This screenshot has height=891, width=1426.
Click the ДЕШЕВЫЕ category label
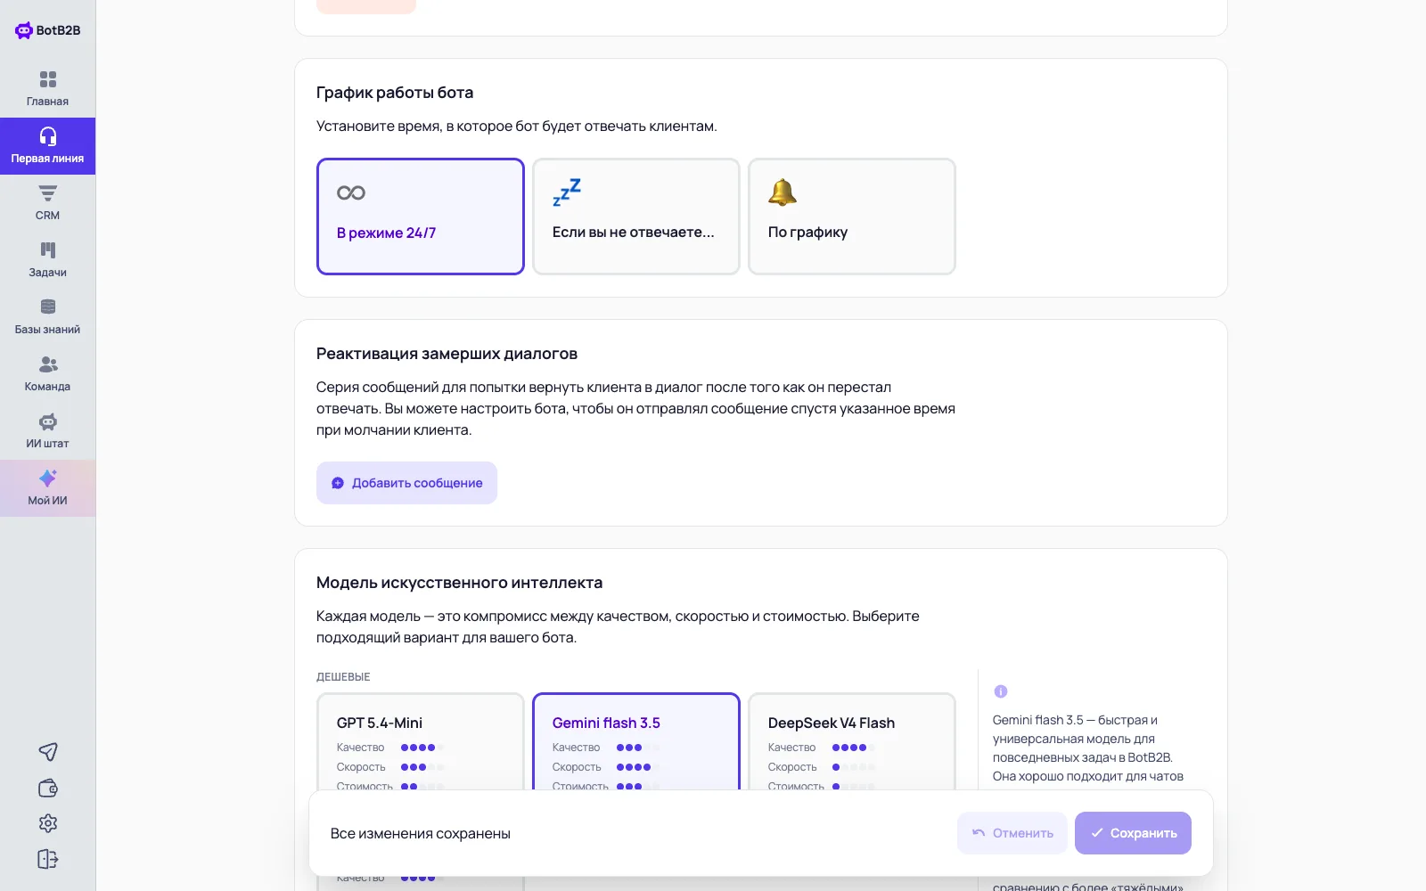coord(343,677)
